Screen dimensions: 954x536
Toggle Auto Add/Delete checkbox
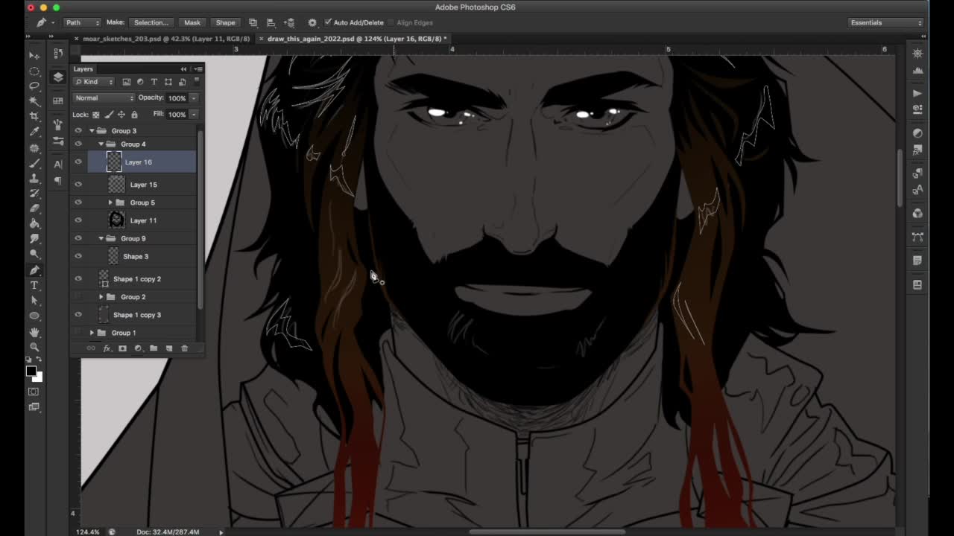(328, 22)
